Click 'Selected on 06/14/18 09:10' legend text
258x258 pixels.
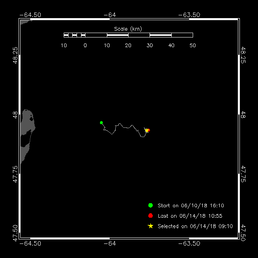[195, 226]
